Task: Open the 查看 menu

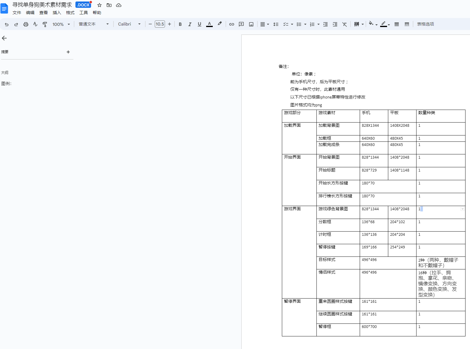Action: pyautogui.click(x=44, y=13)
